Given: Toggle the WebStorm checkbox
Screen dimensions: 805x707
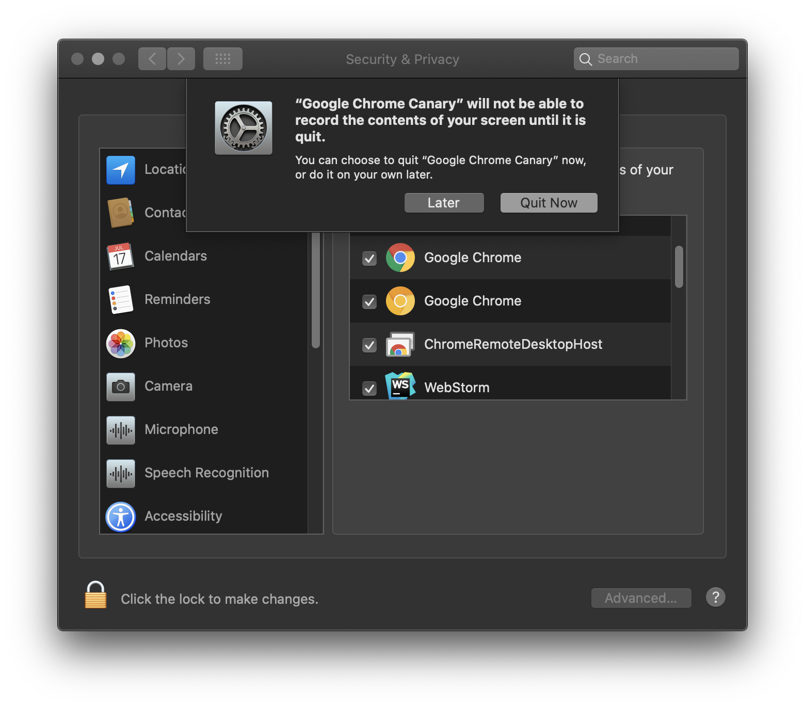Looking at the screenshot, I should click(x=369, y=388).
